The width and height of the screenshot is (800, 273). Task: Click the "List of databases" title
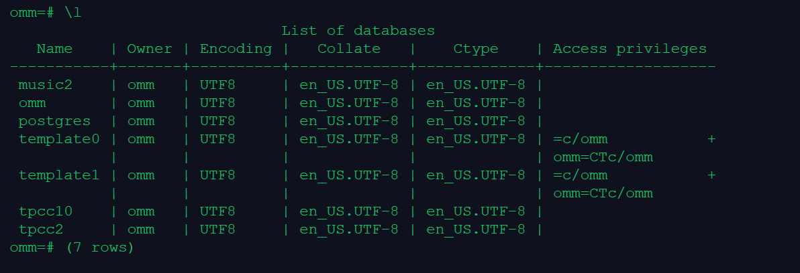(358, 31)
